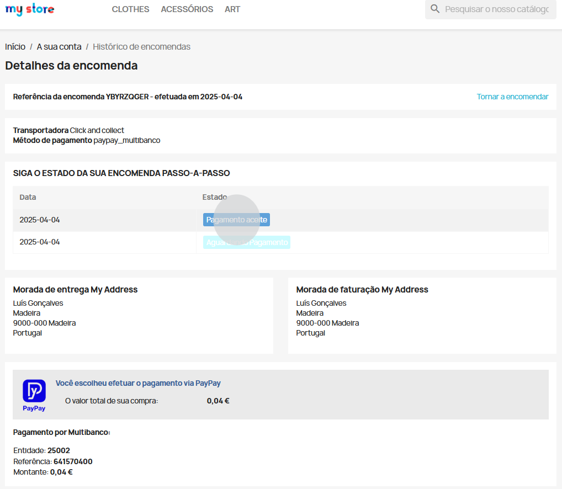Click the Entidade number 25002
The height and width of the screenshot is (489, 562).
(59, 450)
